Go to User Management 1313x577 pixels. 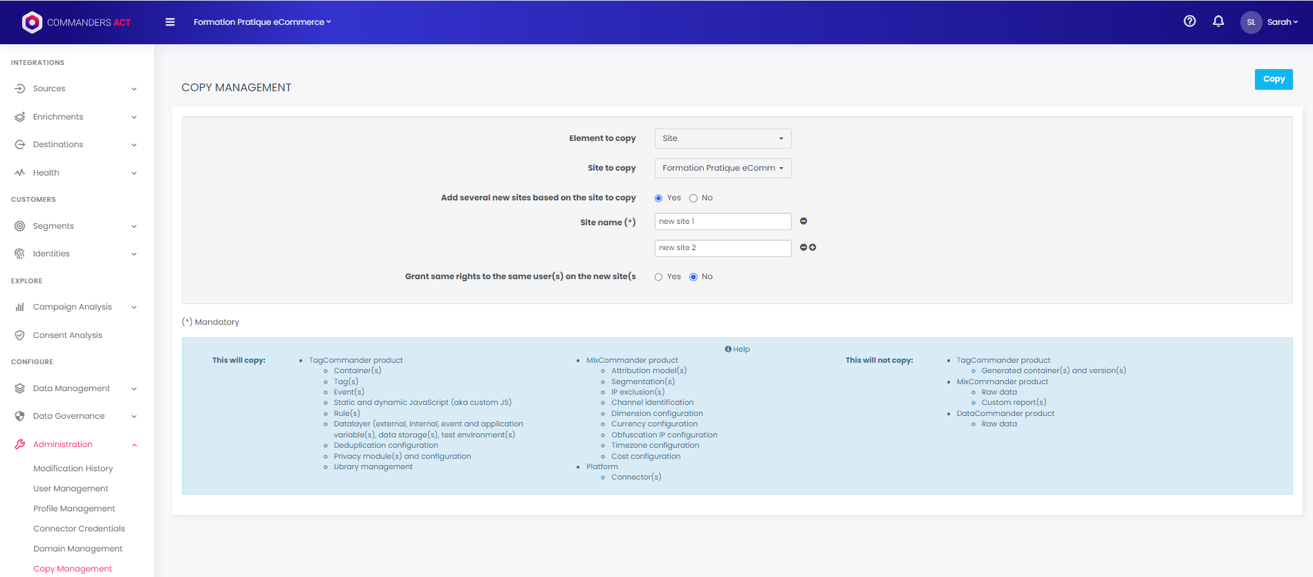71,489
